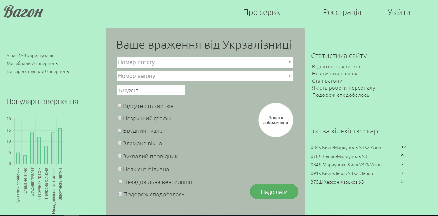438x216 pixels.
Task: Enable the Брудний туалет checkbox
Action: 120,130
